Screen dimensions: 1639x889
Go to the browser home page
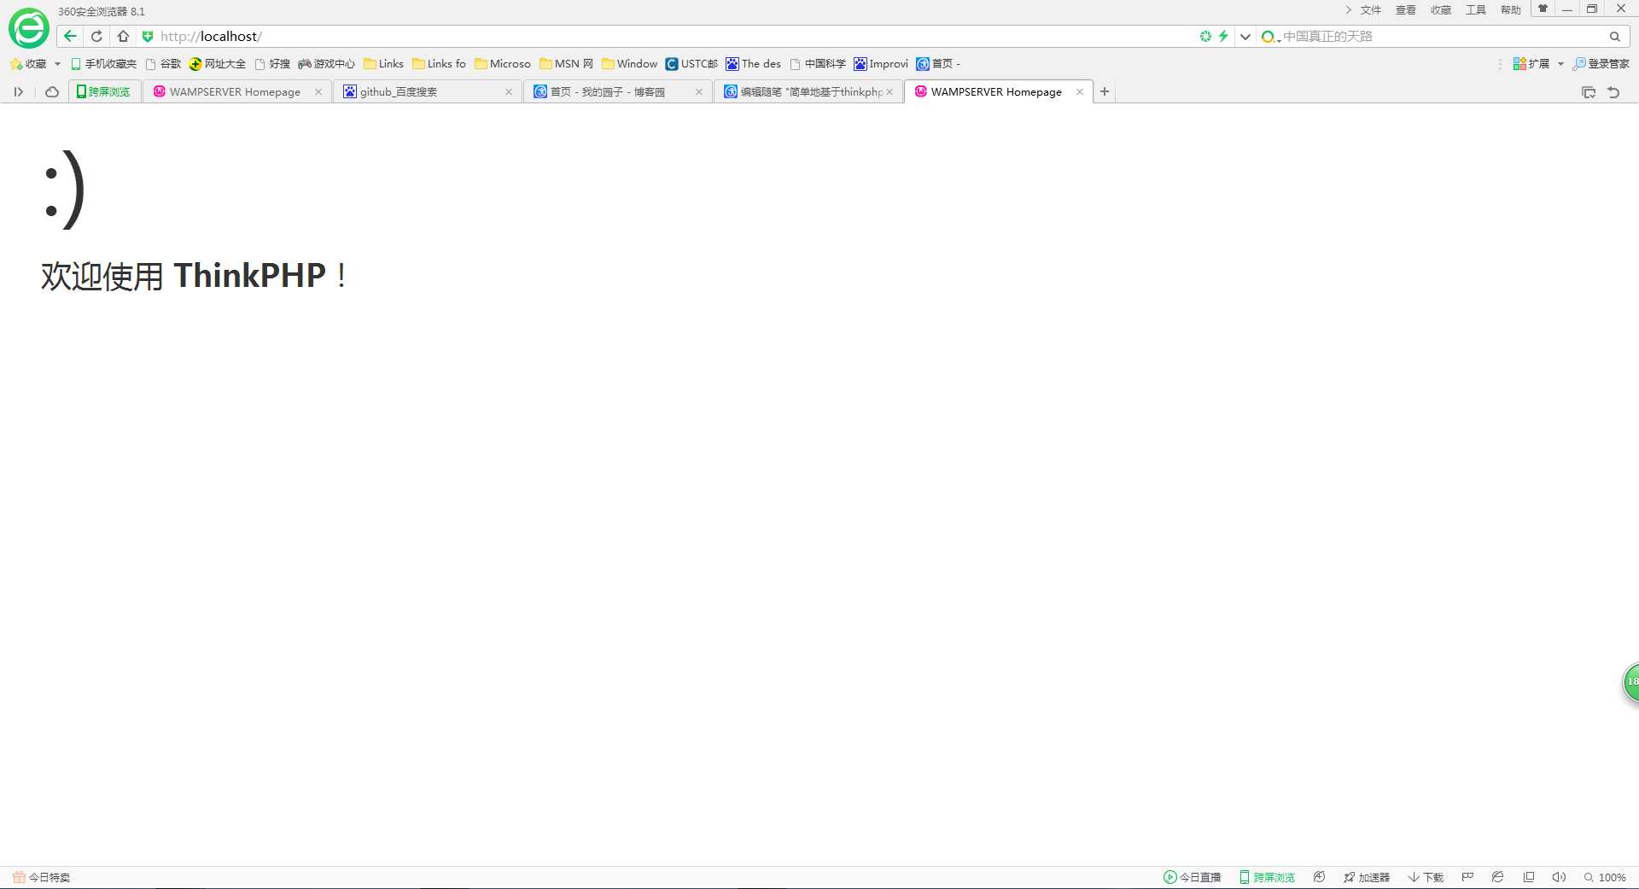[x=123, y=36]
